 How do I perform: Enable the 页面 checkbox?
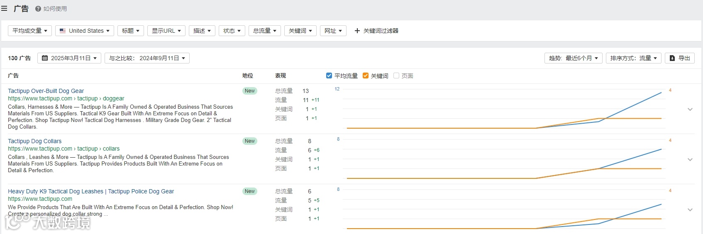pos(396,76)
